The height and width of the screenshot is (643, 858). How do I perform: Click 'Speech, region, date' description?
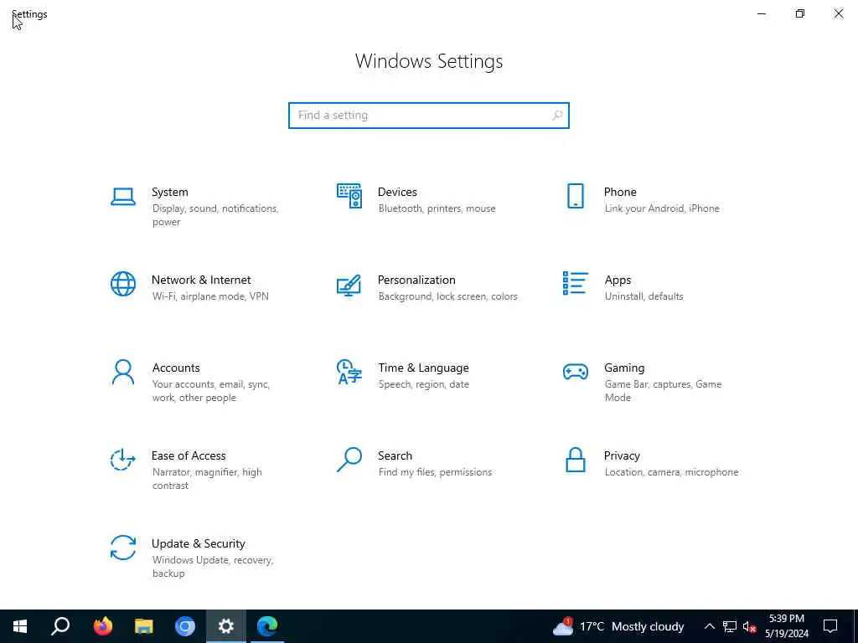click(423, 384)
